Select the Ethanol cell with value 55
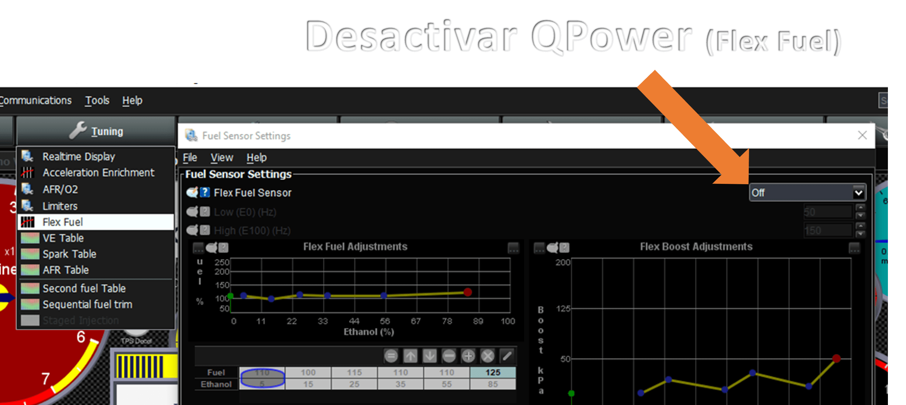This screenshot has height=405, width=906. tap(447, 384)
